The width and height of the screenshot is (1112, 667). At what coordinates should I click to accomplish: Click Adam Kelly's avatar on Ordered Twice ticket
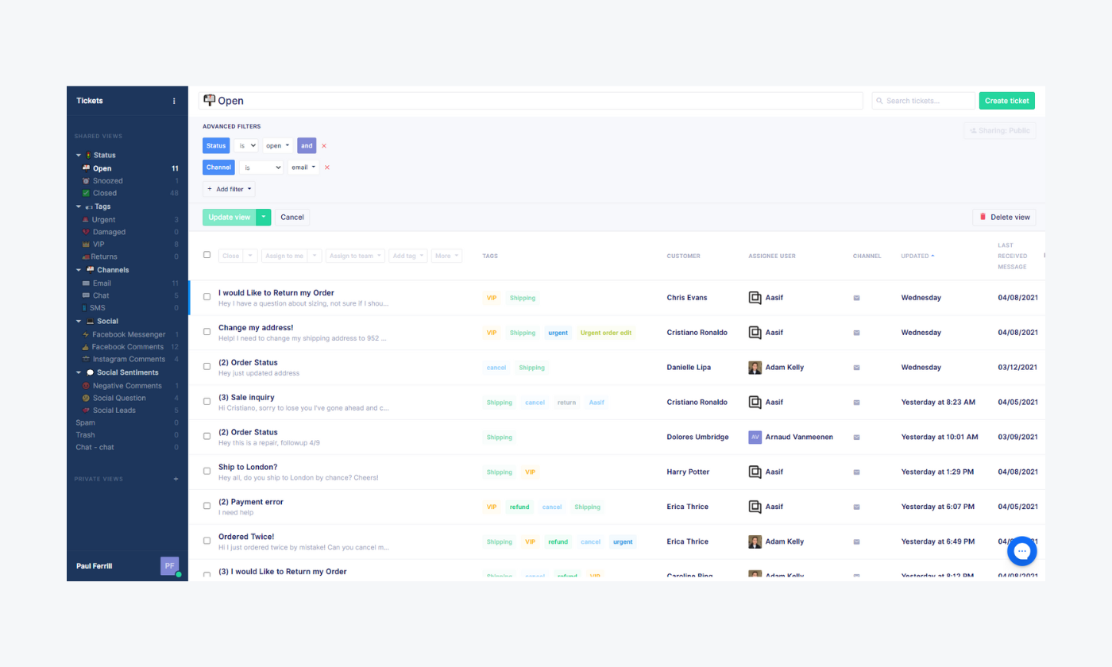tap(755, 542)
